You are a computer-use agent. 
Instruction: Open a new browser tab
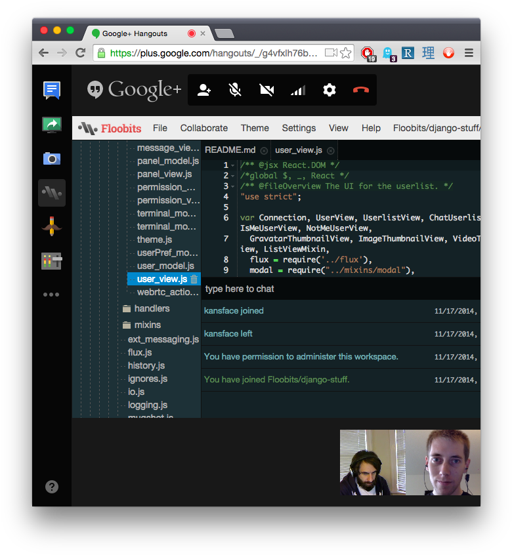coord(224,33)
